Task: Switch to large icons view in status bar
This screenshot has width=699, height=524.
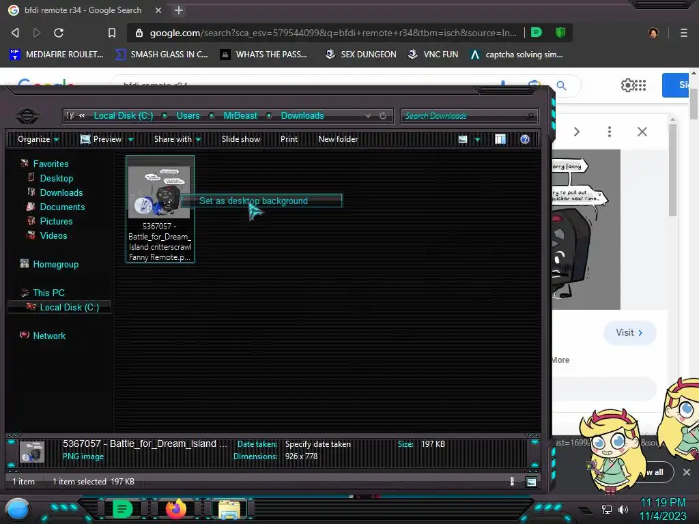Action: pyautogui.click(x=531, y=482)
